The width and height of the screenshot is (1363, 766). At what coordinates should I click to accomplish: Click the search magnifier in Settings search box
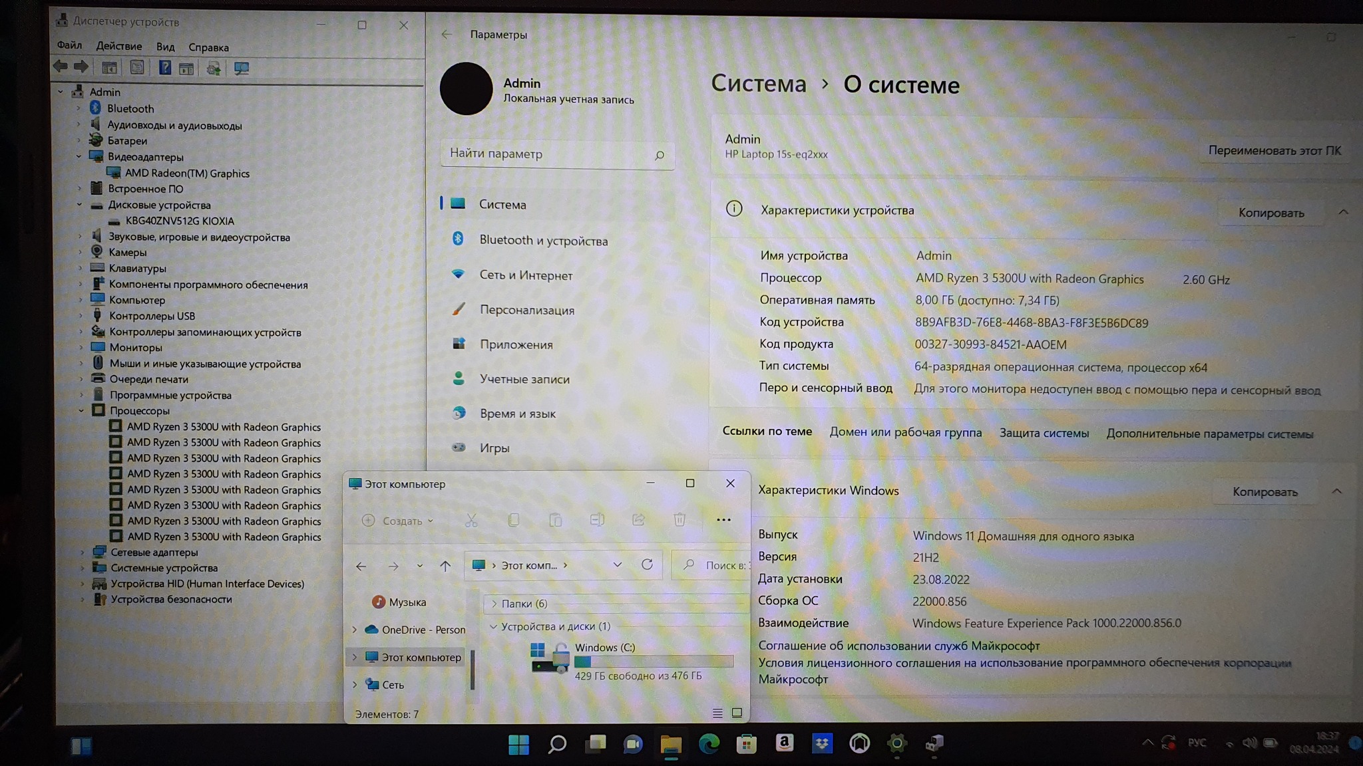[x=659, y=155]
